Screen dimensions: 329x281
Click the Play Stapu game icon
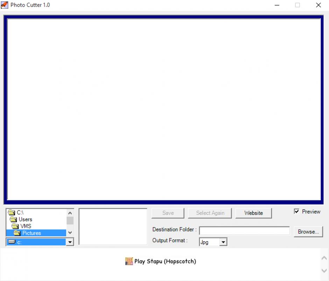click(x=129, y=261)
